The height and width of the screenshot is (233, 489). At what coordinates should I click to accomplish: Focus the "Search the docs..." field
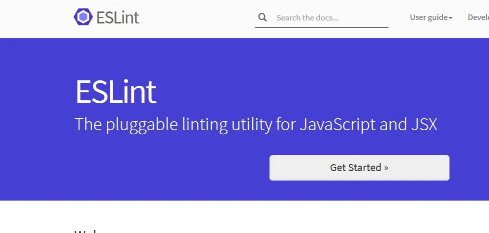(321, 18)
